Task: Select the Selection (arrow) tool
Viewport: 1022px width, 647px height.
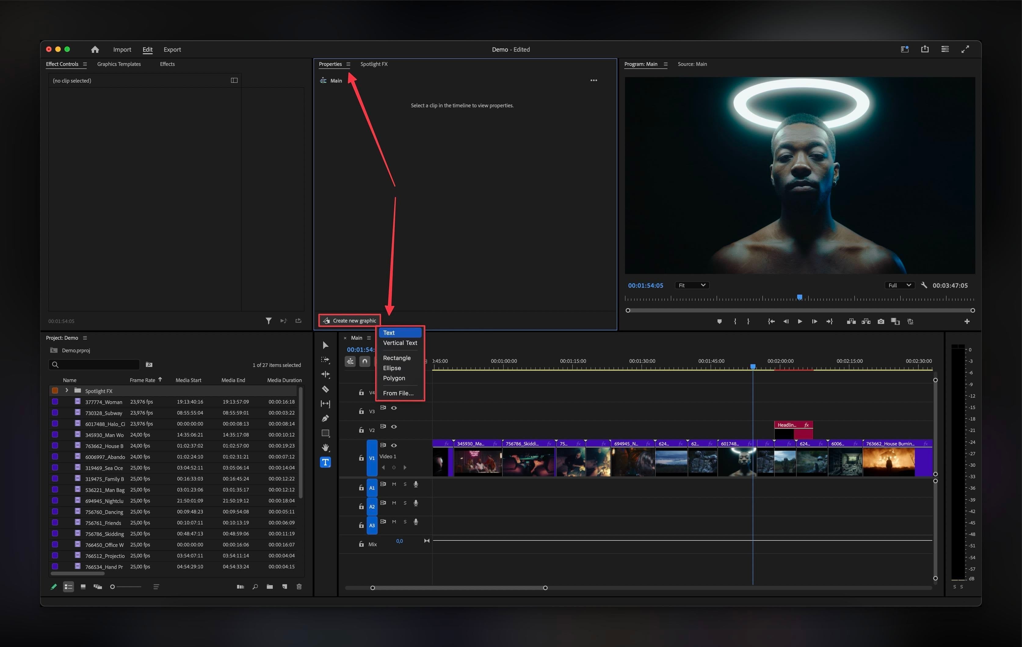Action: coord(325,345)
